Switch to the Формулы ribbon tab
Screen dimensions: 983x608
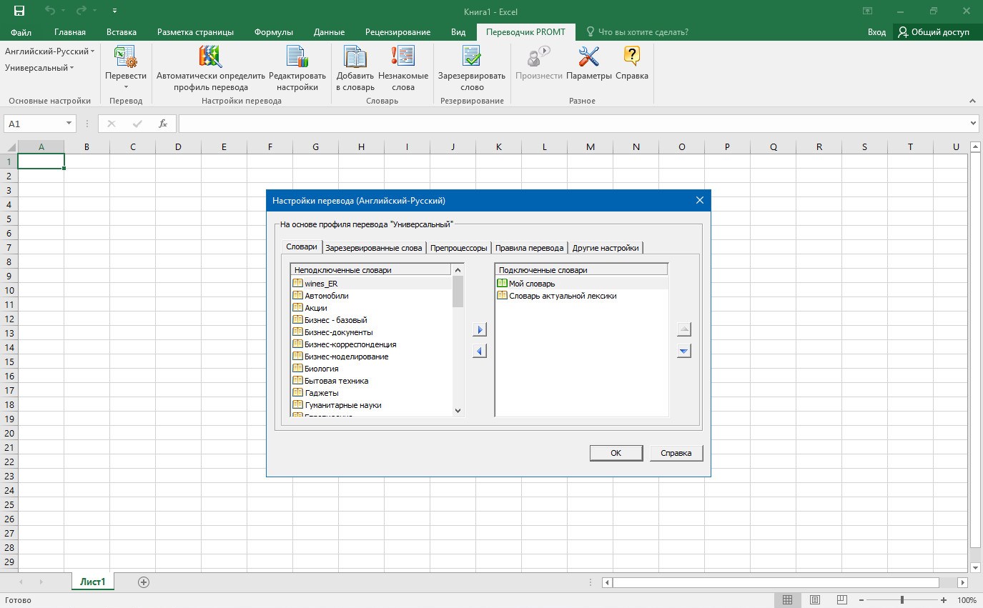coord(274,32)
